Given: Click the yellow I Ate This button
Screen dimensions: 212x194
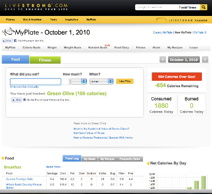Looking at the screenshot, I should coord(125,81).
